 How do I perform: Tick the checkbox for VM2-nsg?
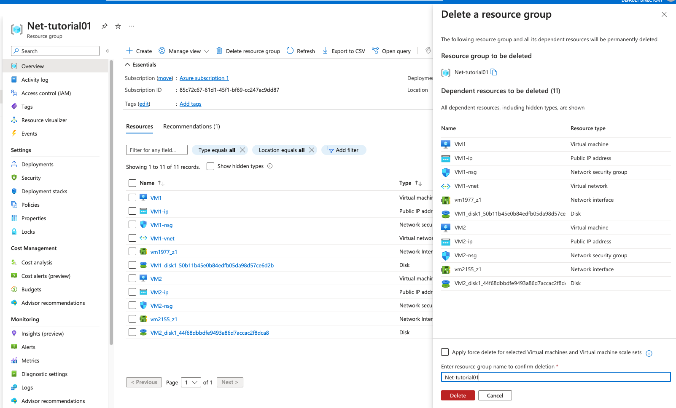click(x=132, y=305)
